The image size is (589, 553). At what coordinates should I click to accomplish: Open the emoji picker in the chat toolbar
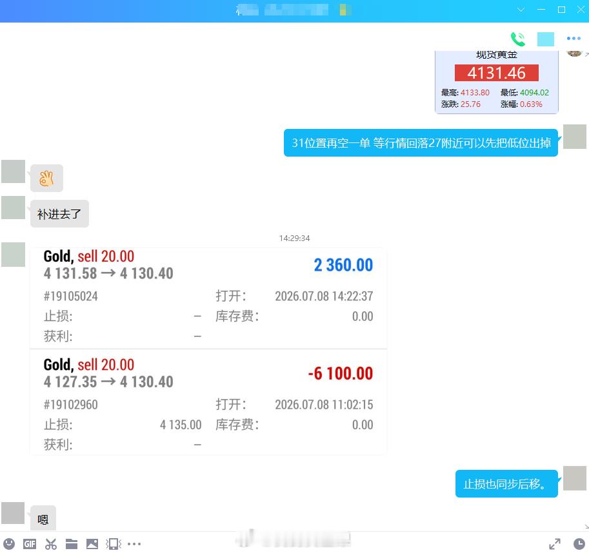pos(9,543)
